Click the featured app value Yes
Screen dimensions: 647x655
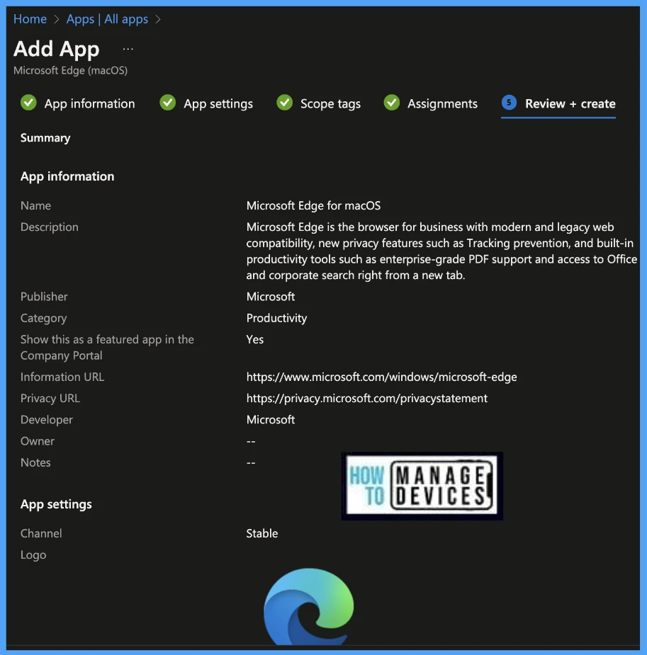pos(255,339)
